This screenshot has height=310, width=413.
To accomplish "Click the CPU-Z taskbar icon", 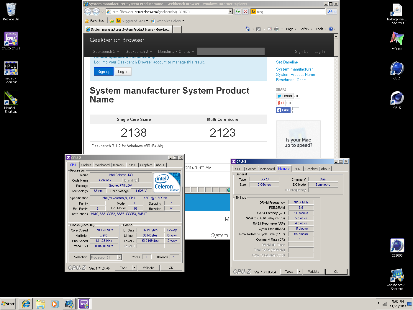I will pos(84,304).
